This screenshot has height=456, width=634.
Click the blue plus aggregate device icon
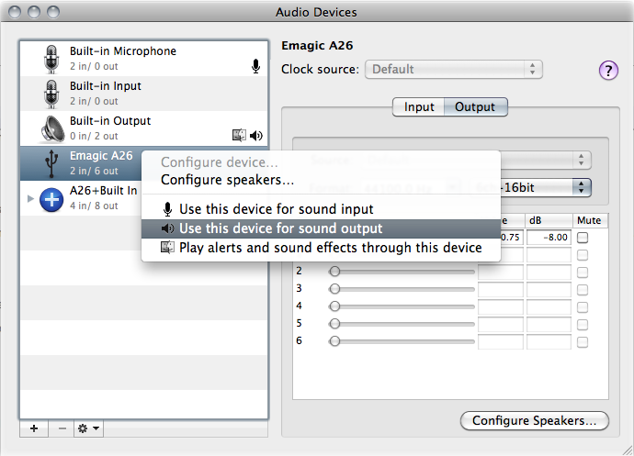pyautogui.click(x=51, y=199)
